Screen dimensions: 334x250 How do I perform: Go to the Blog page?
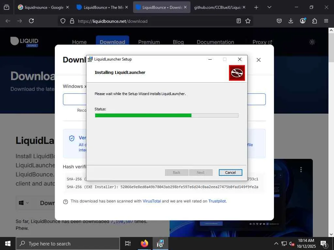178,42
